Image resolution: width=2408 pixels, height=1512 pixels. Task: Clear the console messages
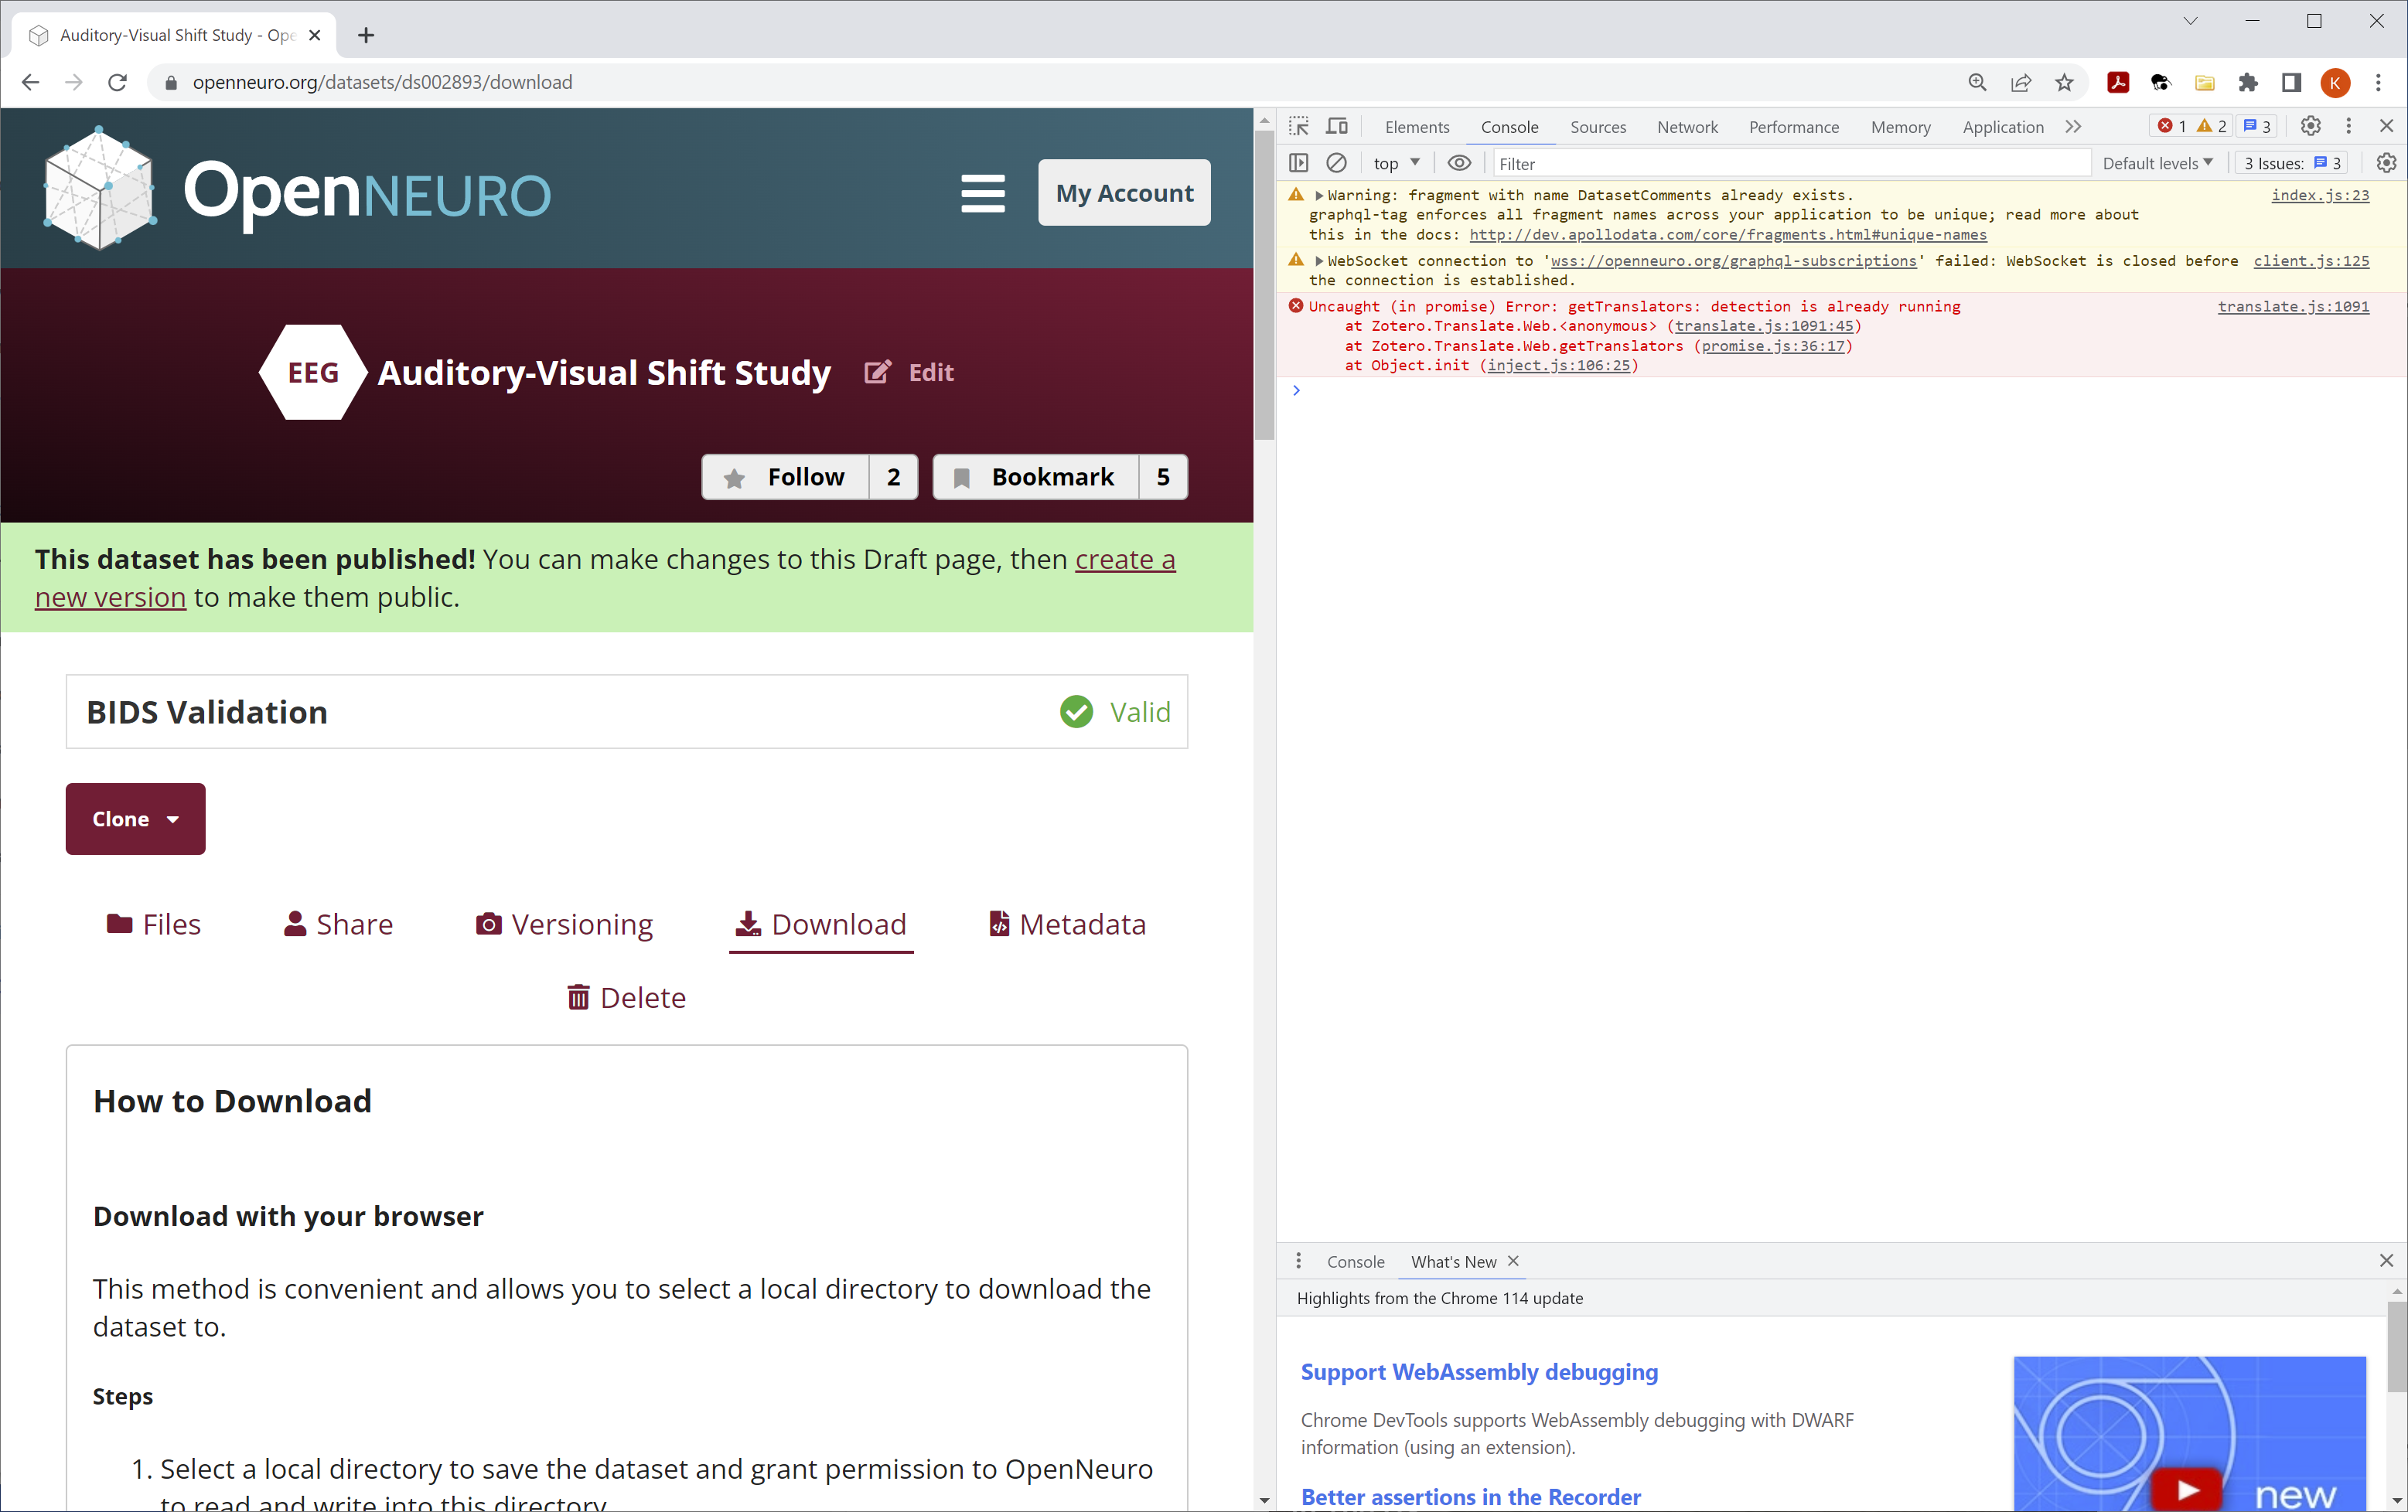pyautogui.click(x=1337, y=162)
